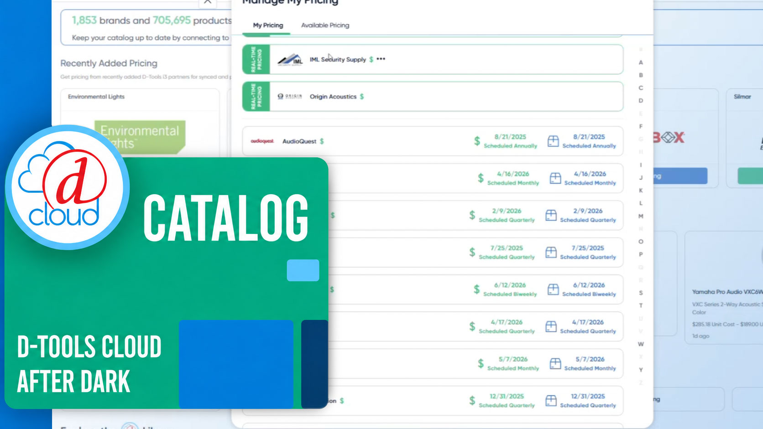Select the Origin Acoustics real-time pricing row

click(x=433, y=96)
